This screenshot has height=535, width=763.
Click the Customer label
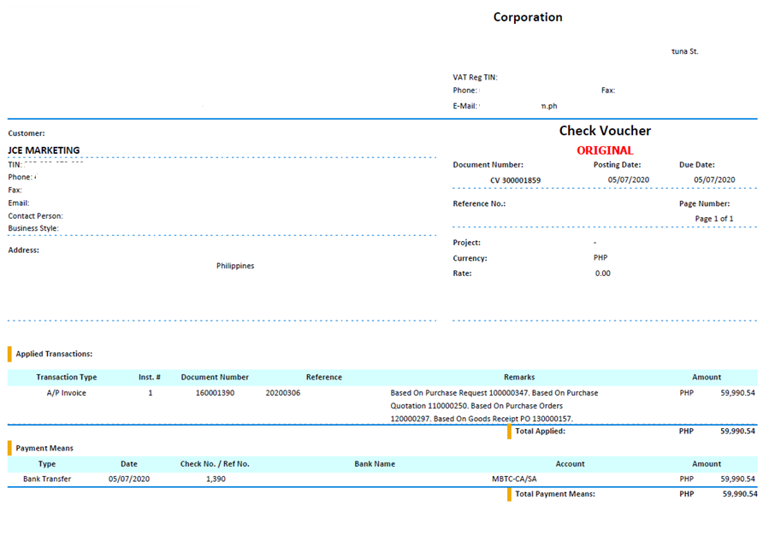[27, 133]
